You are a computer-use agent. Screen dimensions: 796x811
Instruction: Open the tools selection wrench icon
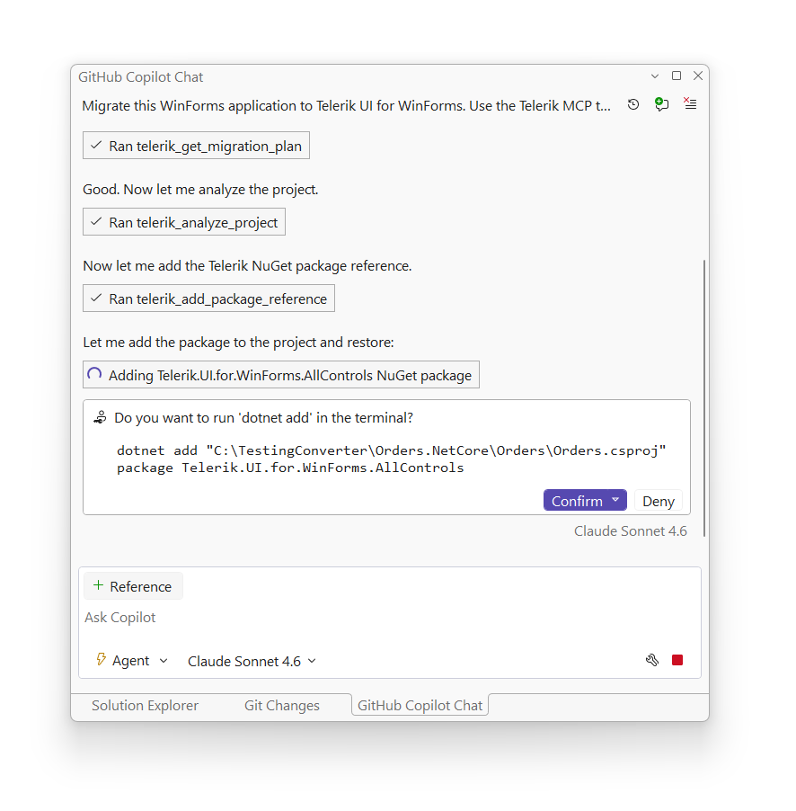[651, 660]
